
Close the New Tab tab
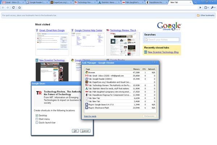(191, 3)
